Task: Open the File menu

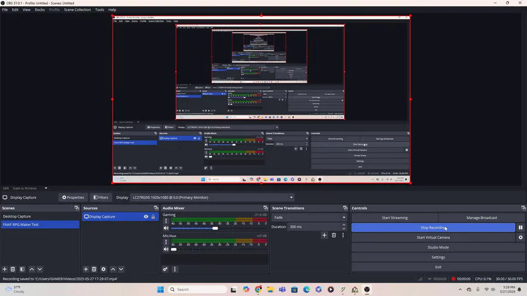Action: 5,10
